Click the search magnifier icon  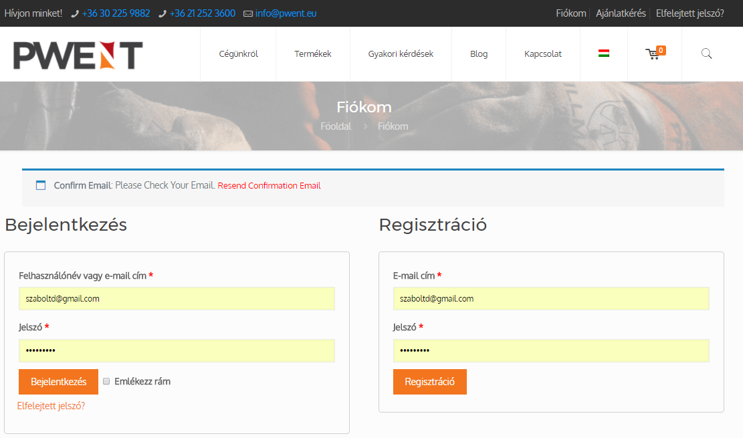click(706, 53)
